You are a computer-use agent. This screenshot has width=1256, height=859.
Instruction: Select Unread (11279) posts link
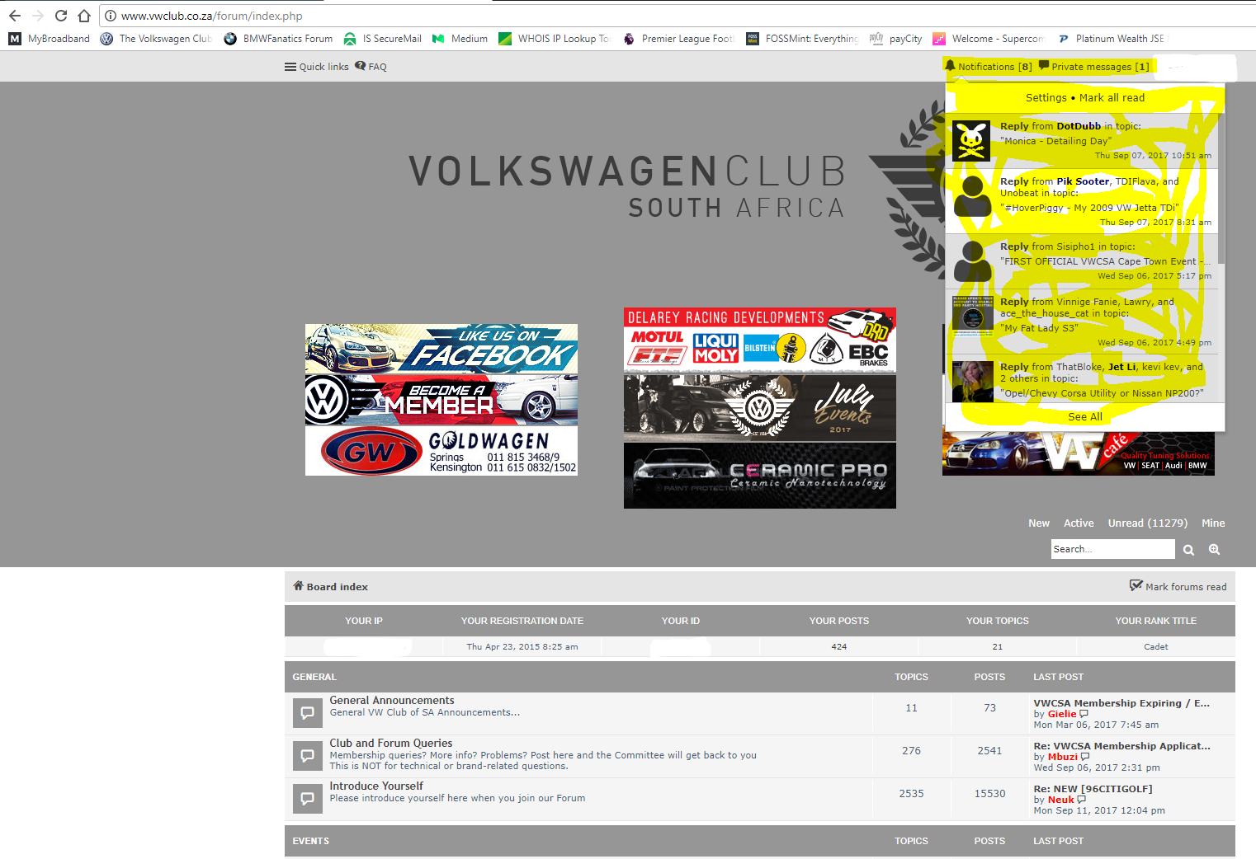click(x=1147, y=523)
